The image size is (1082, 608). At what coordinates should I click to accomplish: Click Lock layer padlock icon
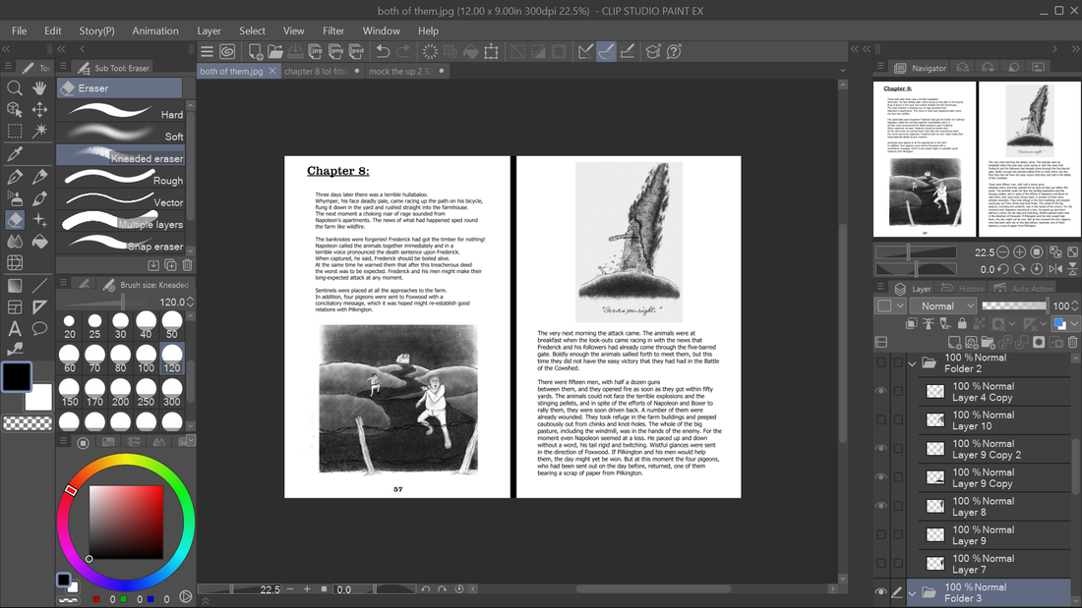pos(962,323)
